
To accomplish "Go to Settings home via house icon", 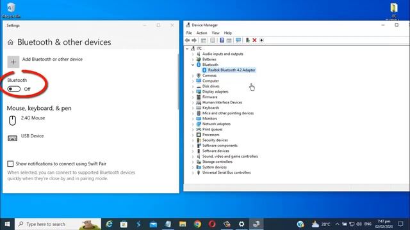I will click(10, 42).
